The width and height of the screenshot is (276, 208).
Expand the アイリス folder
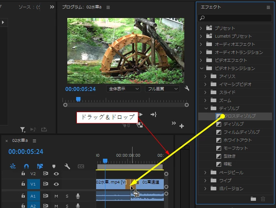coord(205,76)
